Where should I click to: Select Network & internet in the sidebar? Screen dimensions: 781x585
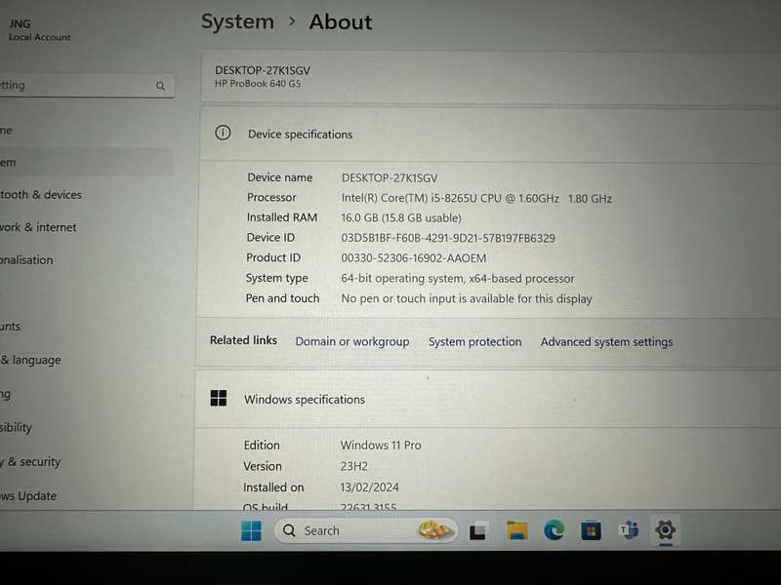(86, 227)
